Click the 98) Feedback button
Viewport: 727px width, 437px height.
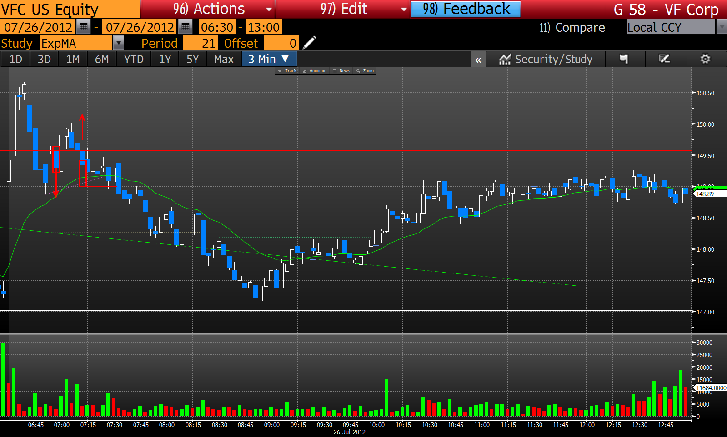(x=466, y=9)
